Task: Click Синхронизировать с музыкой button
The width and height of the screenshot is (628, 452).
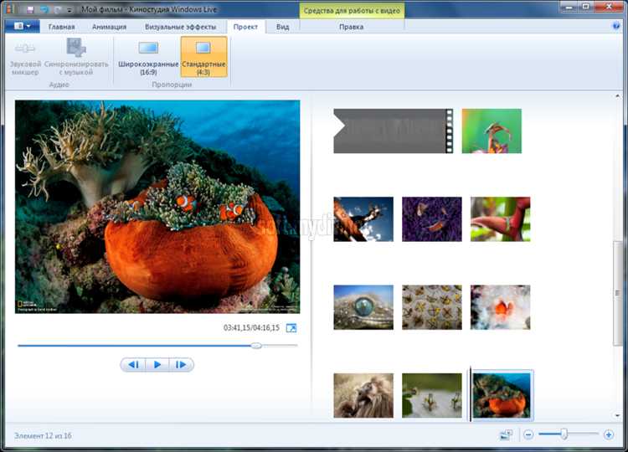Action: (x=76, y=58)
